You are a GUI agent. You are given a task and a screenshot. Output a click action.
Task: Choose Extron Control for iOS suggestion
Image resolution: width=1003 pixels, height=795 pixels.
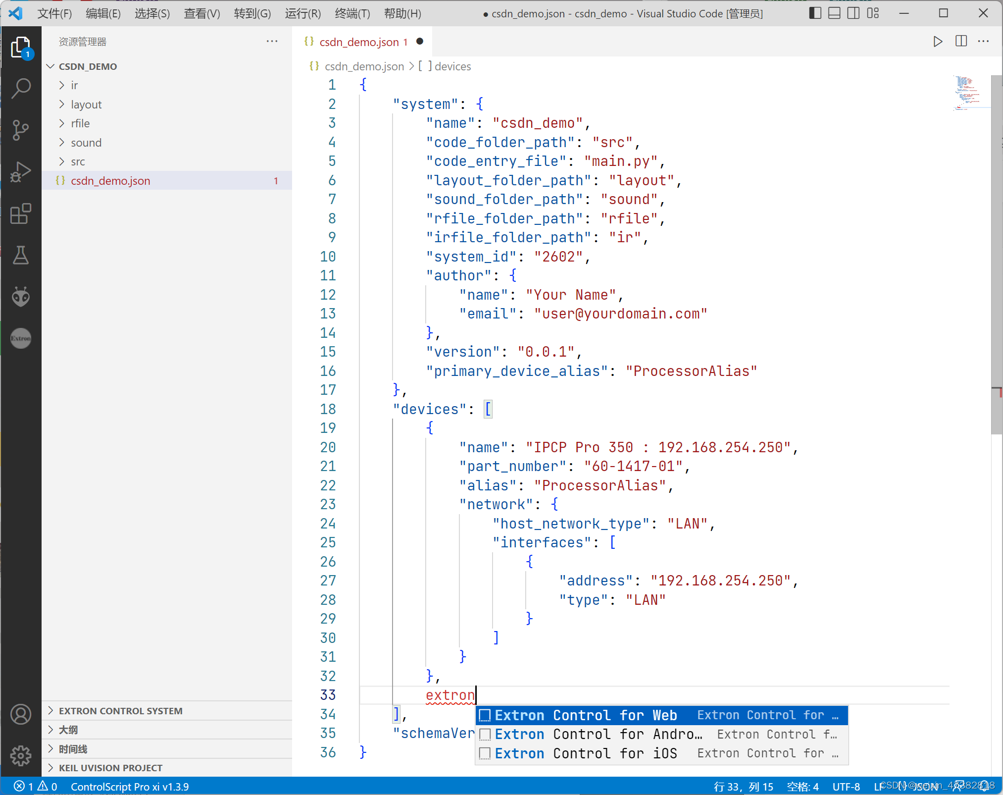pos(586,753)
